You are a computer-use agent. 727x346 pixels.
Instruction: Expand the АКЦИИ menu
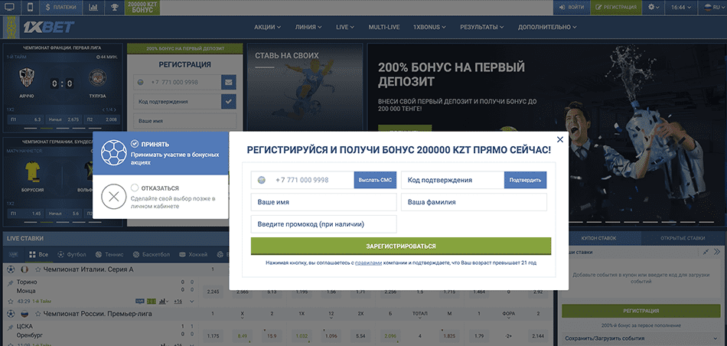pos(268,27)
